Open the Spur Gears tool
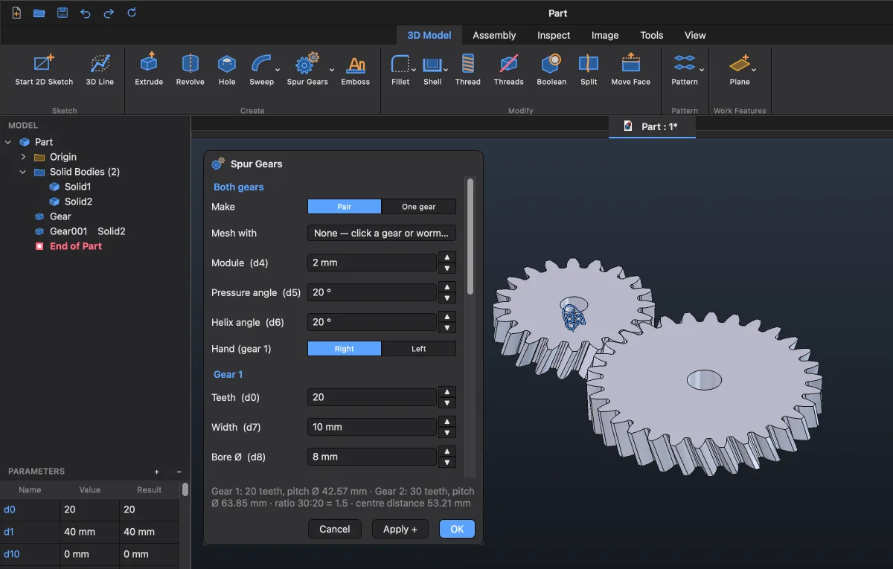The height and width of the screenshot is (569, 893). pyautogui.click(x=307, y=70)
